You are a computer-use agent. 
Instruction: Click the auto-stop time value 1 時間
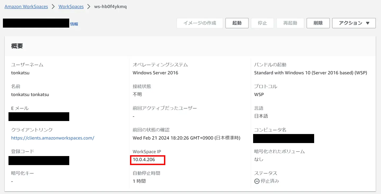pos(139,181)
